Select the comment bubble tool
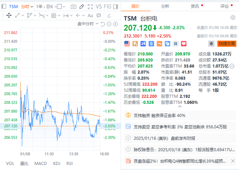Image resolution: width=239 pixels, height=171 pixels. click(x=99, y=15)
